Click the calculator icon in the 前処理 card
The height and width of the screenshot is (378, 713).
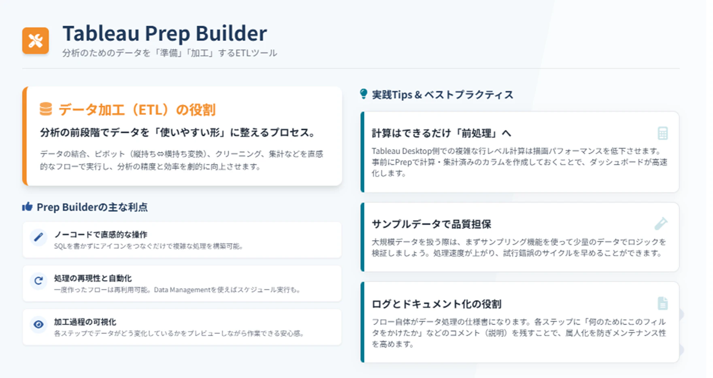(x=662, y=133)
